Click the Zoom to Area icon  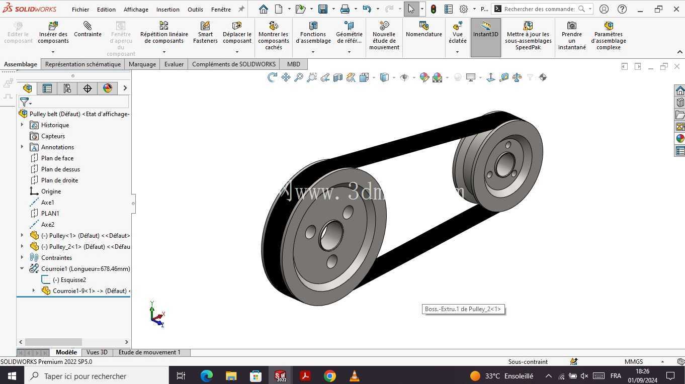tap(312, 77)
